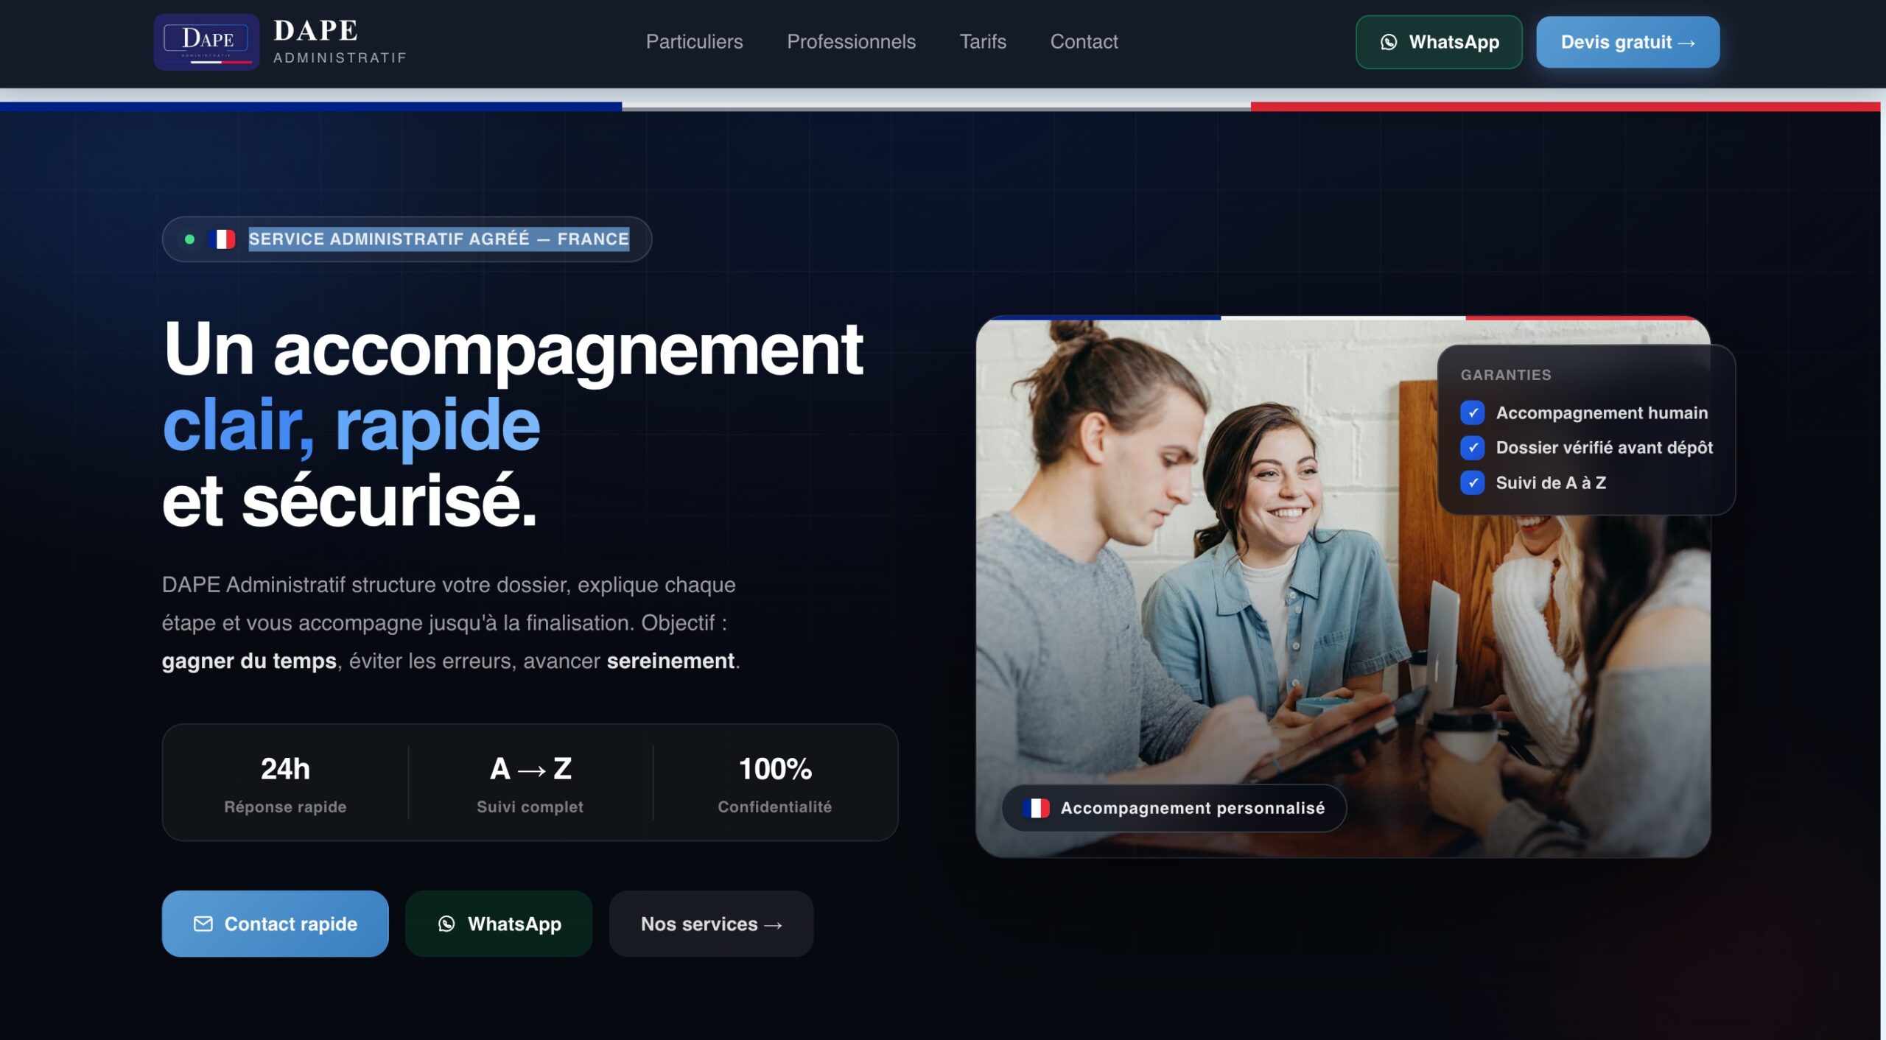The image size is (1886, 1040).
Task: Click the et sécurisé. headline line
Action: (349, 501)
